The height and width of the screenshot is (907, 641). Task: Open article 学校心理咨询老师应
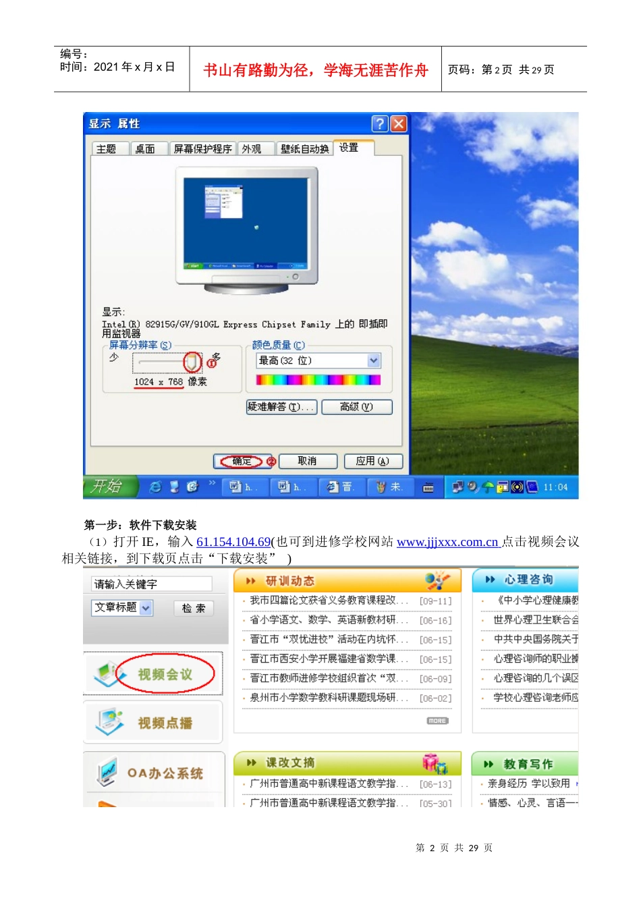[x=536, y=698]
